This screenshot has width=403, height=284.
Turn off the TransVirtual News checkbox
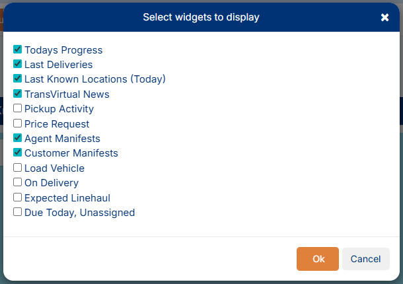click(18, 94)
